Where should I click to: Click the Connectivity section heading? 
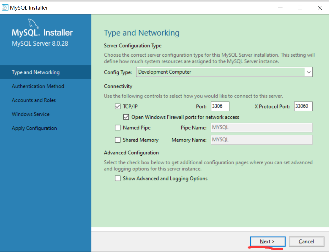[x=118, y=86]
